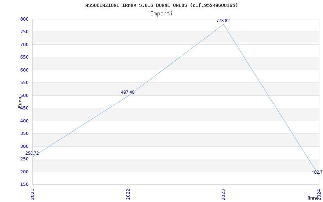Screen dimensions: 323x202
Task: Click the 150 y-axis tick label
Action: 24,184
